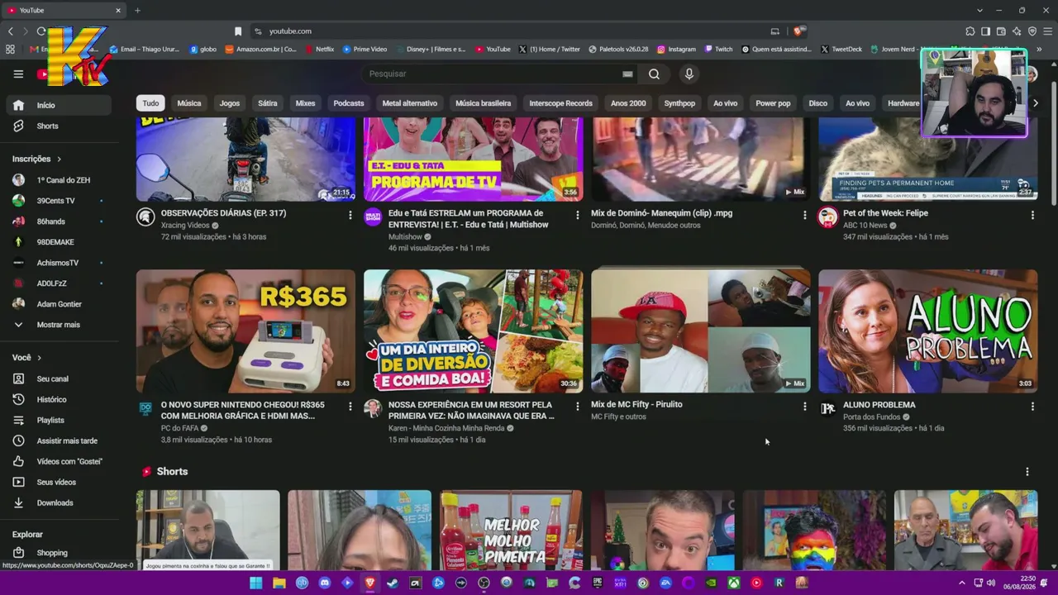Open the Brave Shields lion icon
1058x595 pixels.
pyautogui.click(x=798, y=31)
